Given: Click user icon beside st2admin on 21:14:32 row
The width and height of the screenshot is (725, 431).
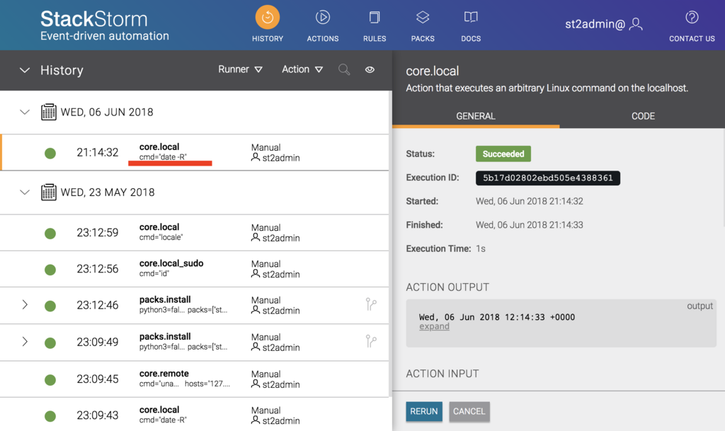Looking at the screenshot, I should pyautogui.click(x=255, y=158).
